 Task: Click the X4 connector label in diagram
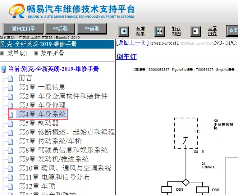(x=196, y=152)
